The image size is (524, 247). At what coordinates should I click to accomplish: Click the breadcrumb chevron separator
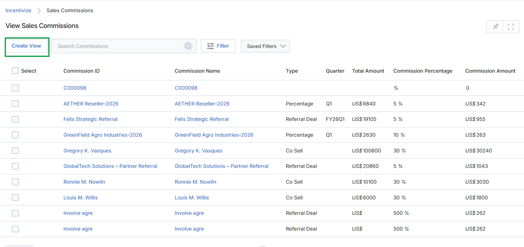[39, 11]
